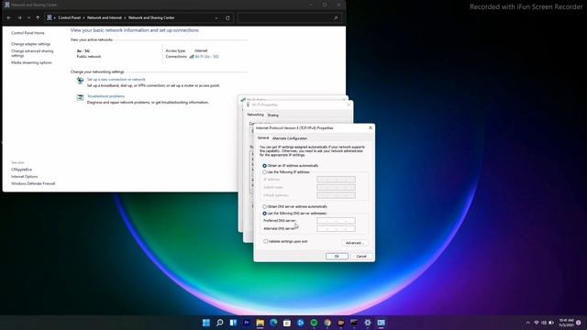Open the notification badge in the tray
Image resolution: width=587 pixels, height=330 pixels.
click(579, 323)
